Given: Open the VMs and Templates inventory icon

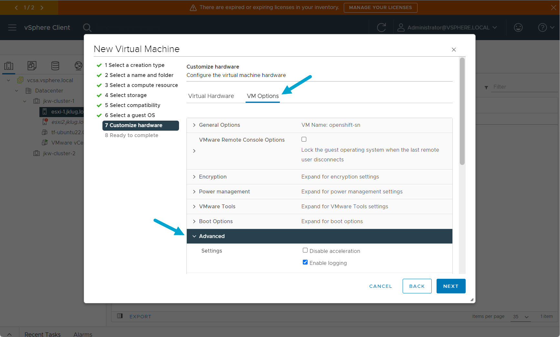Looking at the screenshot, I should pyautogui.click(x=32, y=66).
